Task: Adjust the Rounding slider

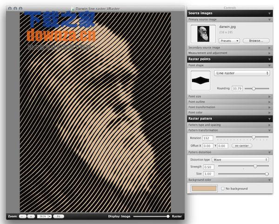Action: [x=254, y=88]
